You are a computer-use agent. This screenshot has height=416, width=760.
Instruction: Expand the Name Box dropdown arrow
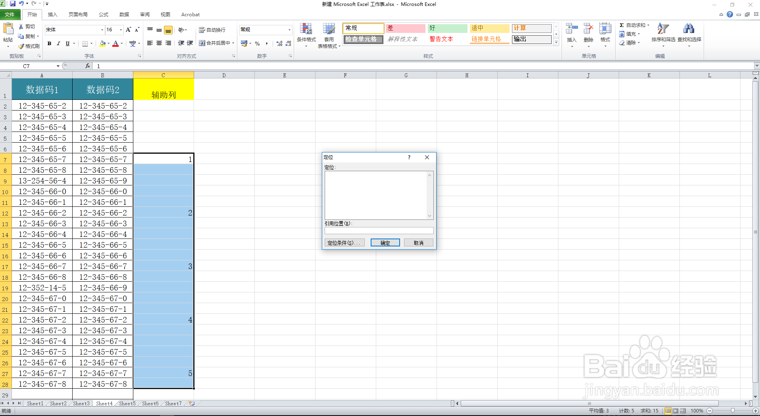pos(58,66)
